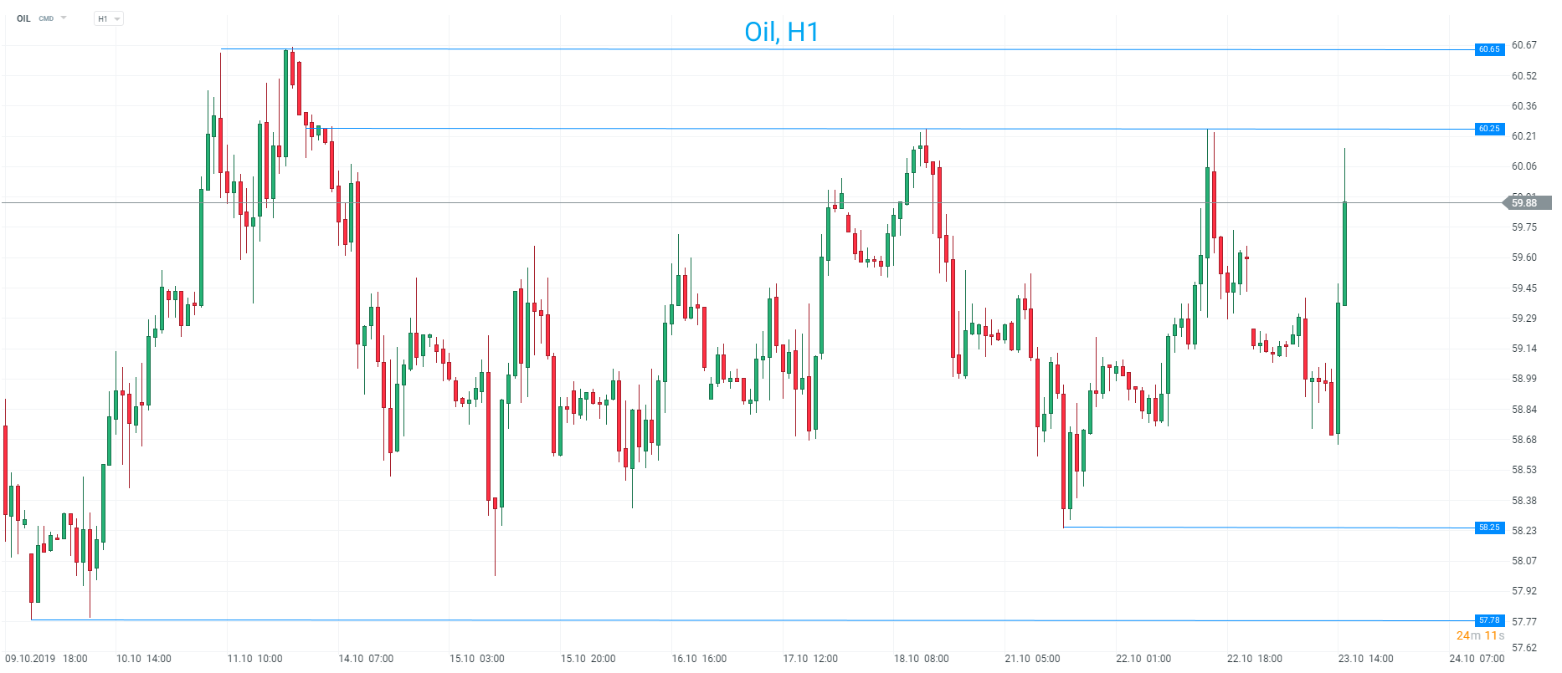The width and height of the screenshot is (1562, 673).
Task: Click the 24.10 07:00 time label
Action: (x=1477, y=658)
